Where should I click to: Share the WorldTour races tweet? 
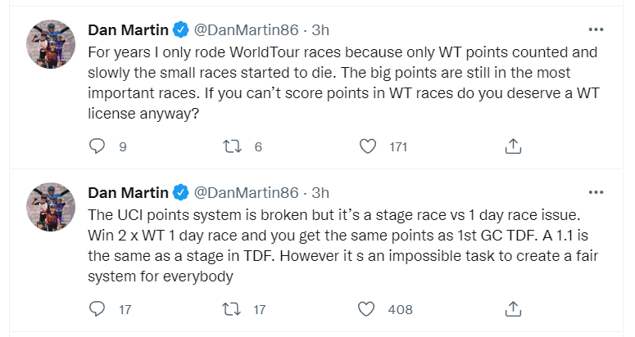(514, 146)
